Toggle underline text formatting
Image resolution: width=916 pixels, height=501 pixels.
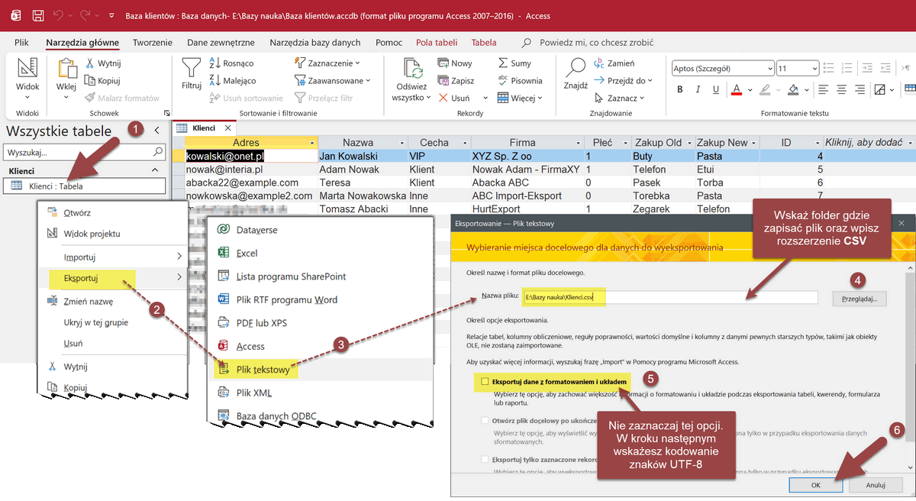click(x=718, y=90)
